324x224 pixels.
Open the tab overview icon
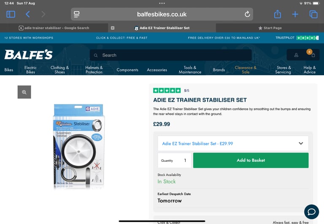(x=313, y=14)
